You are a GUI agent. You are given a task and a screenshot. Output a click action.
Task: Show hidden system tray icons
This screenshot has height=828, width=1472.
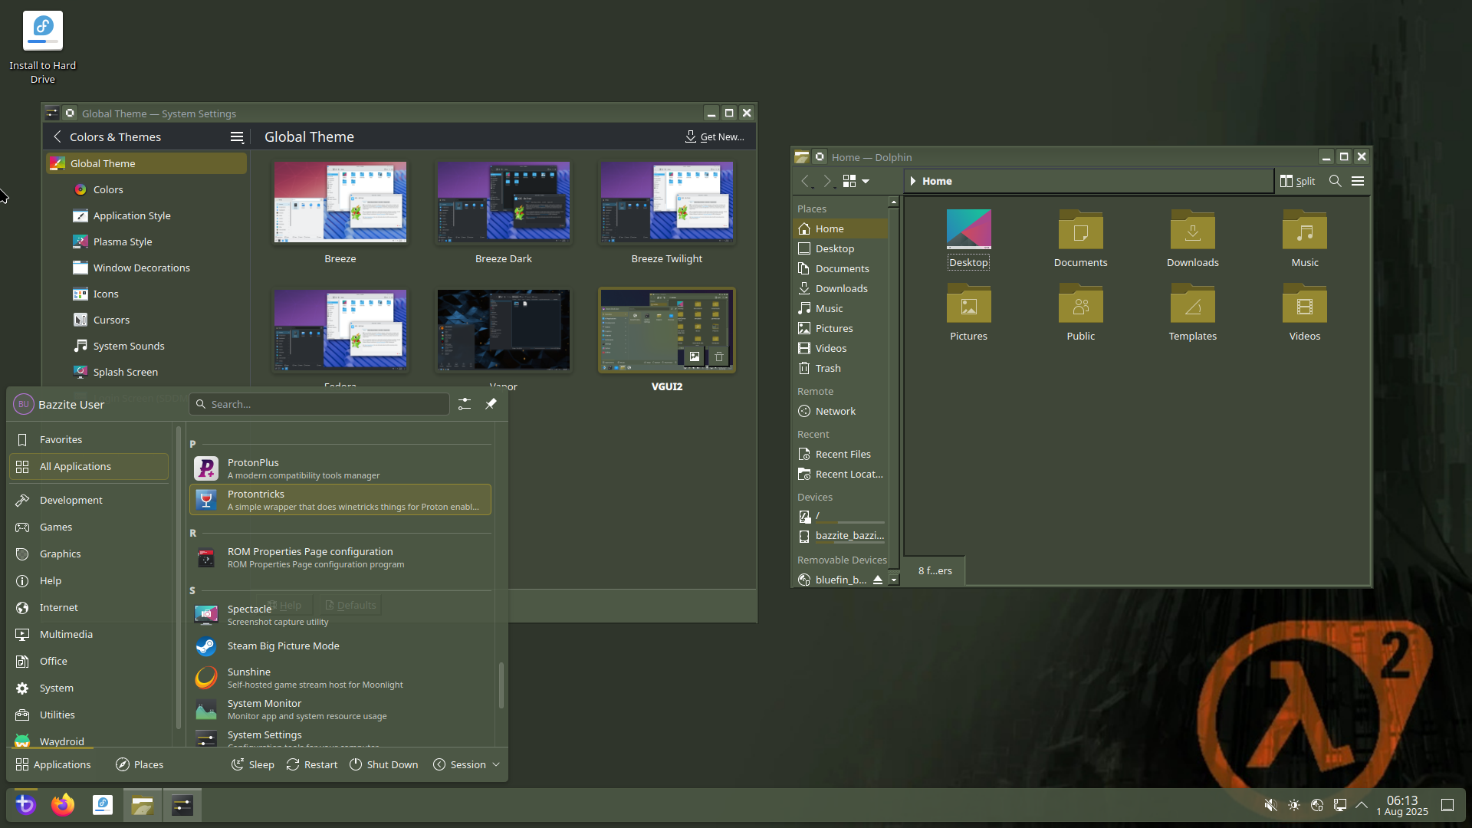1362,805
